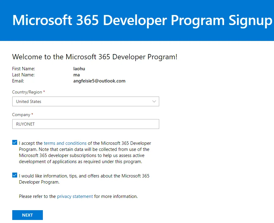Screen dimensions: 274x223
Task: Untick the information, tips, and offers checkbox
Action: point(15,175)
